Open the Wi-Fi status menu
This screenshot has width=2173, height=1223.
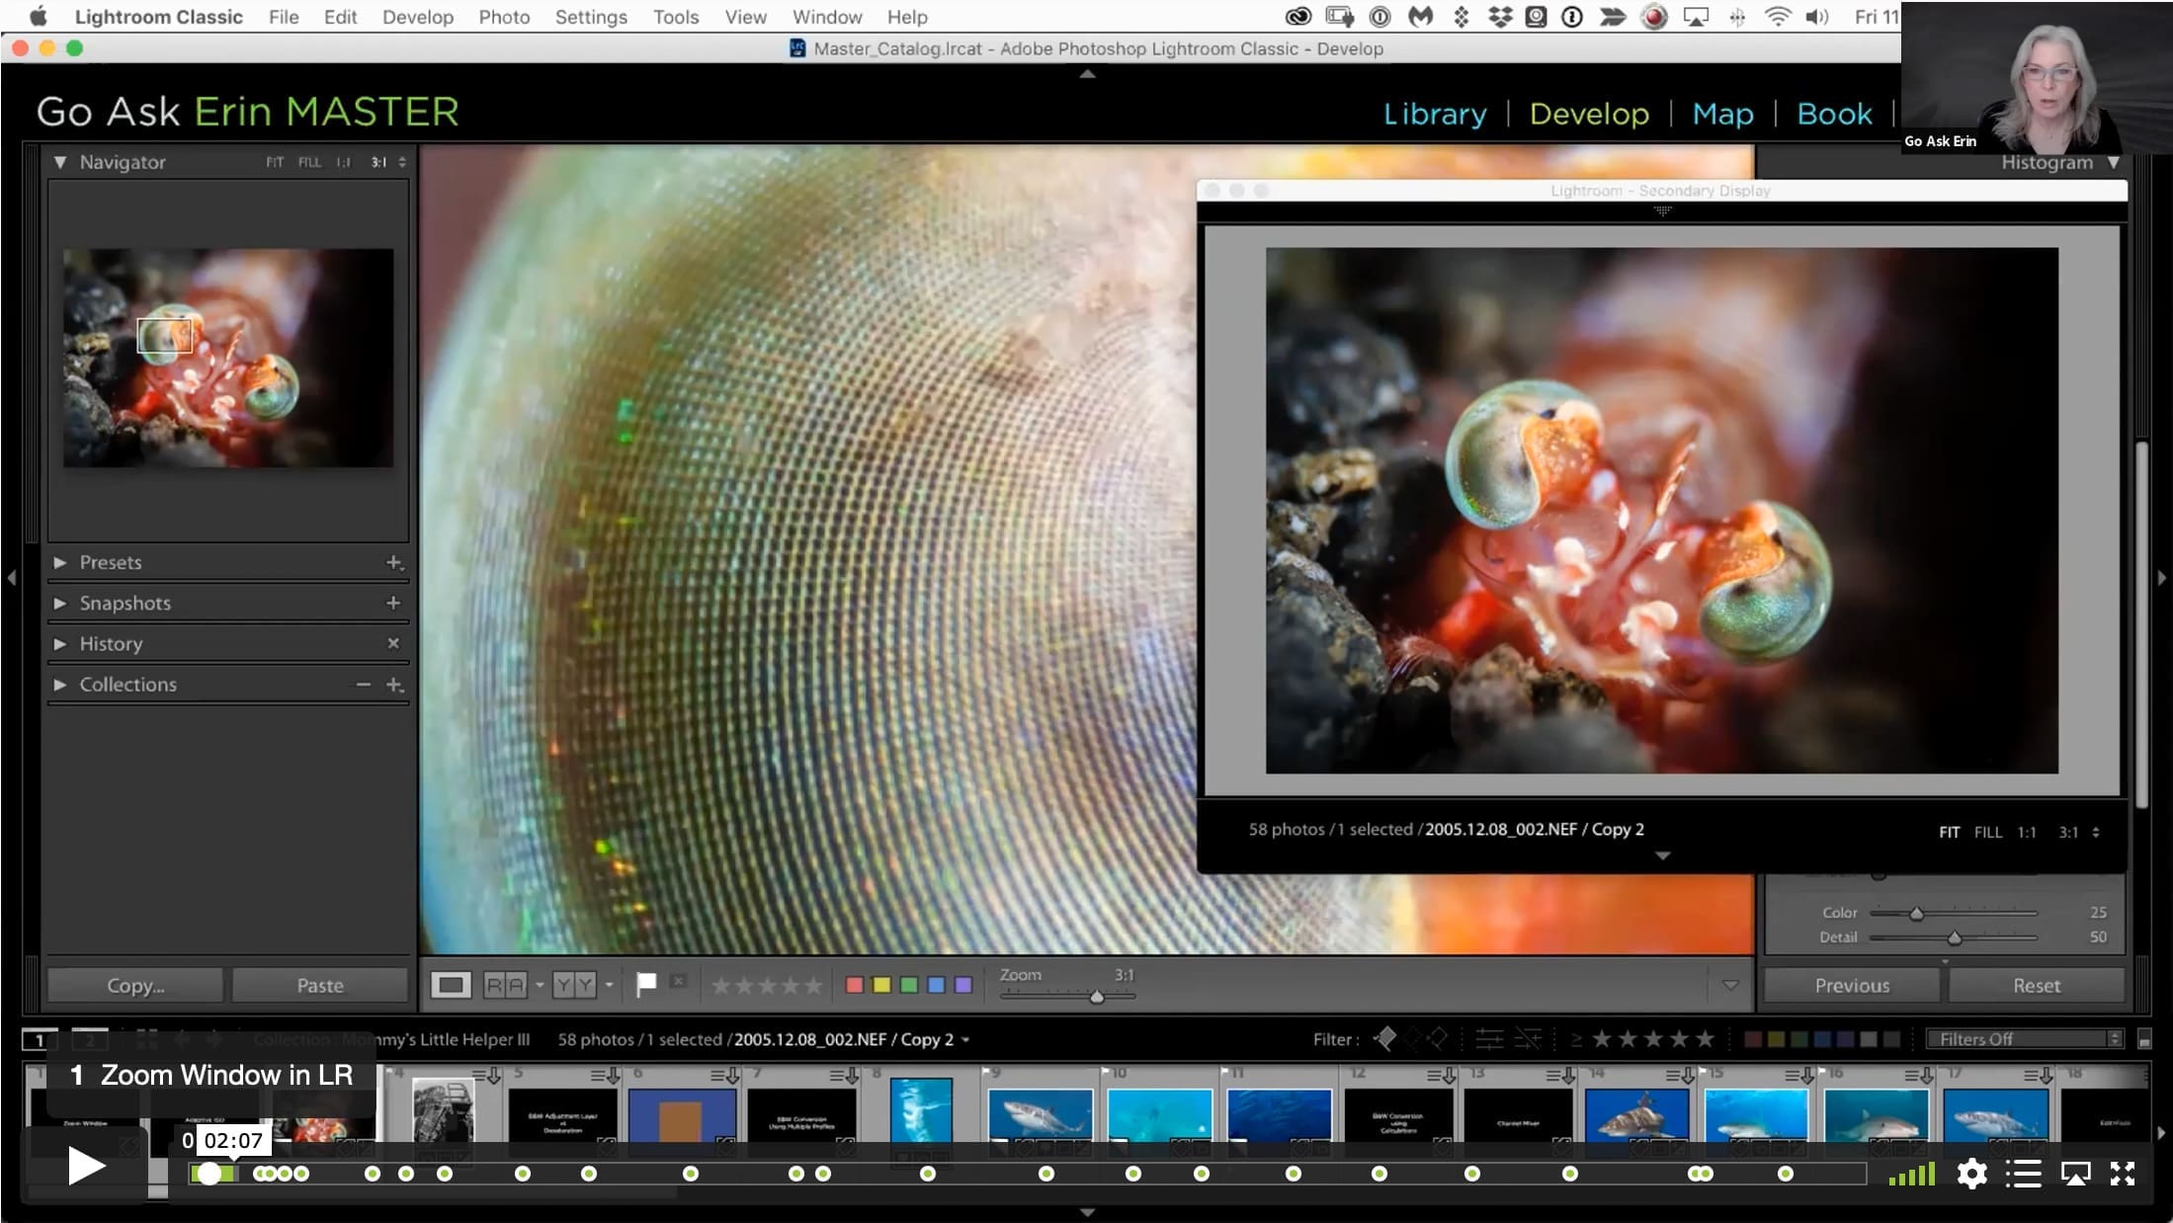click(x=1778, y=17)
